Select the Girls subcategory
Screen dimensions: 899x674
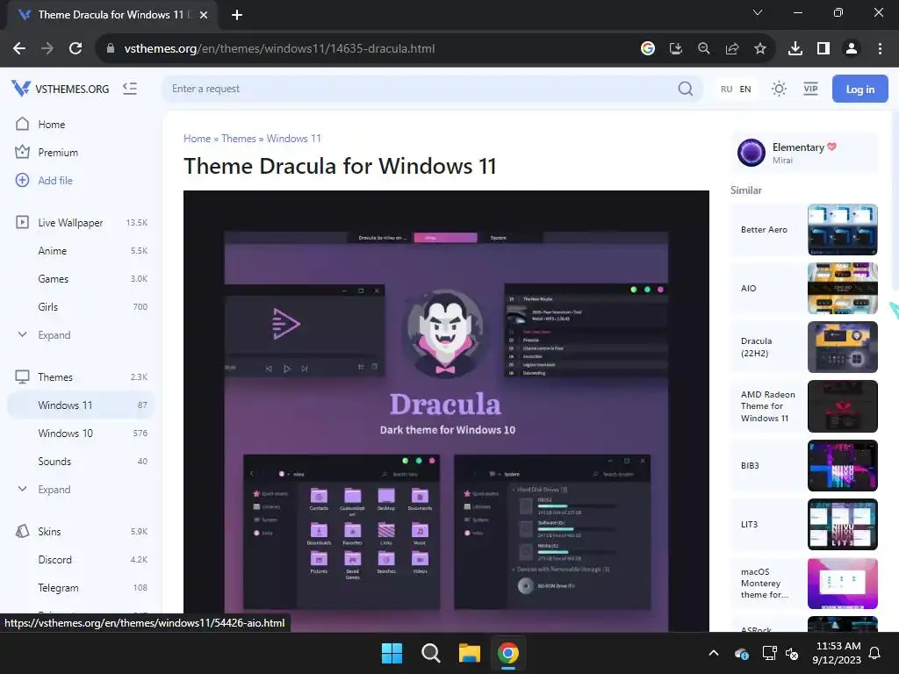(47, 306)
